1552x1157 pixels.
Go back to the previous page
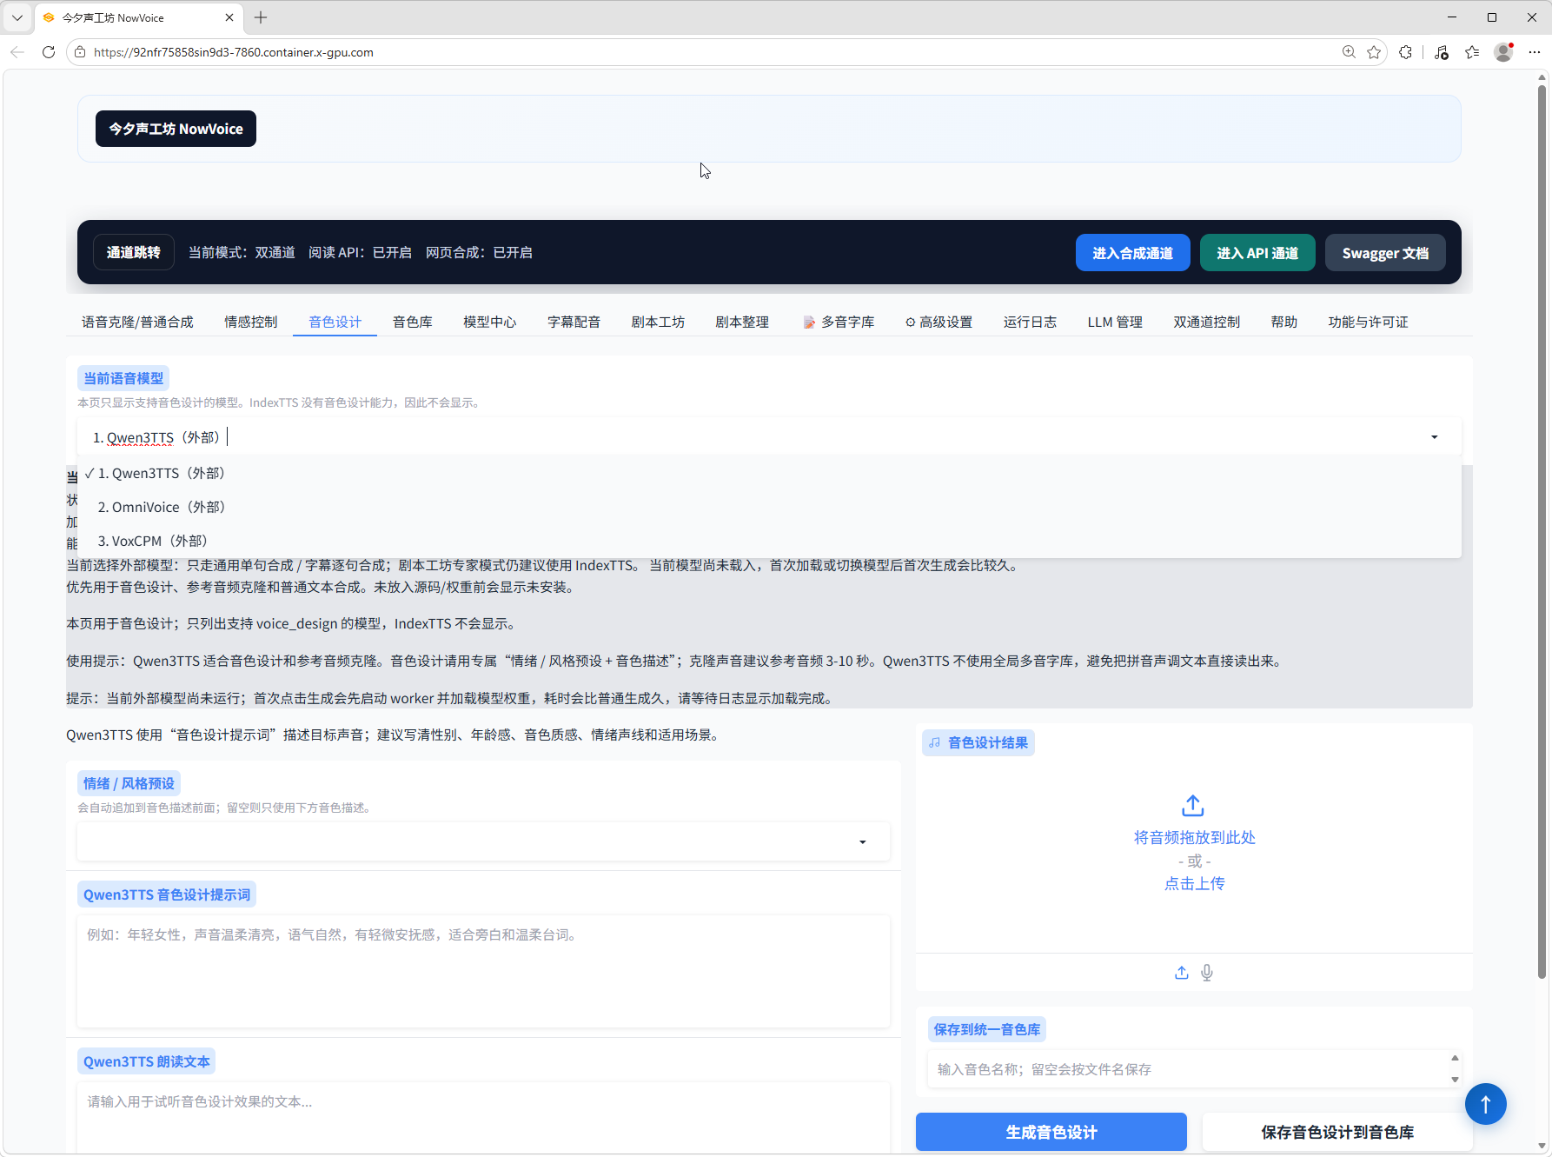17,52
